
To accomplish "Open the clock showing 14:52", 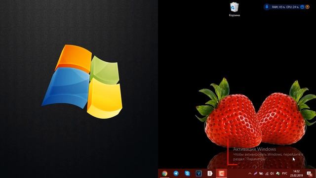I will click(x=296, y=174).
